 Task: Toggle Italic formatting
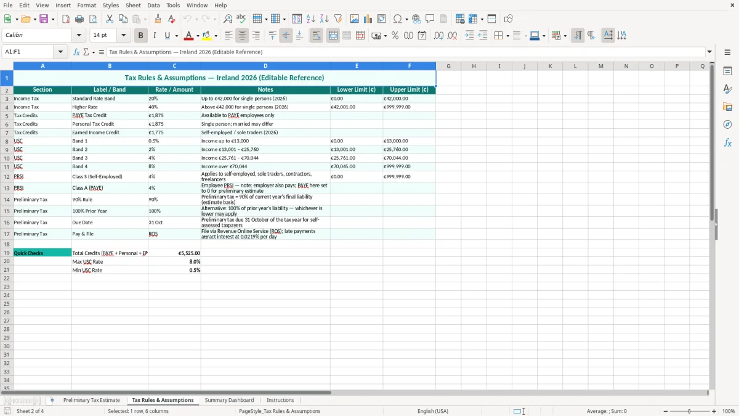[x=155, y=36]
